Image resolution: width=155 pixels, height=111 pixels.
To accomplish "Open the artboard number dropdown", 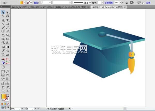I will (x=33, y=109).
